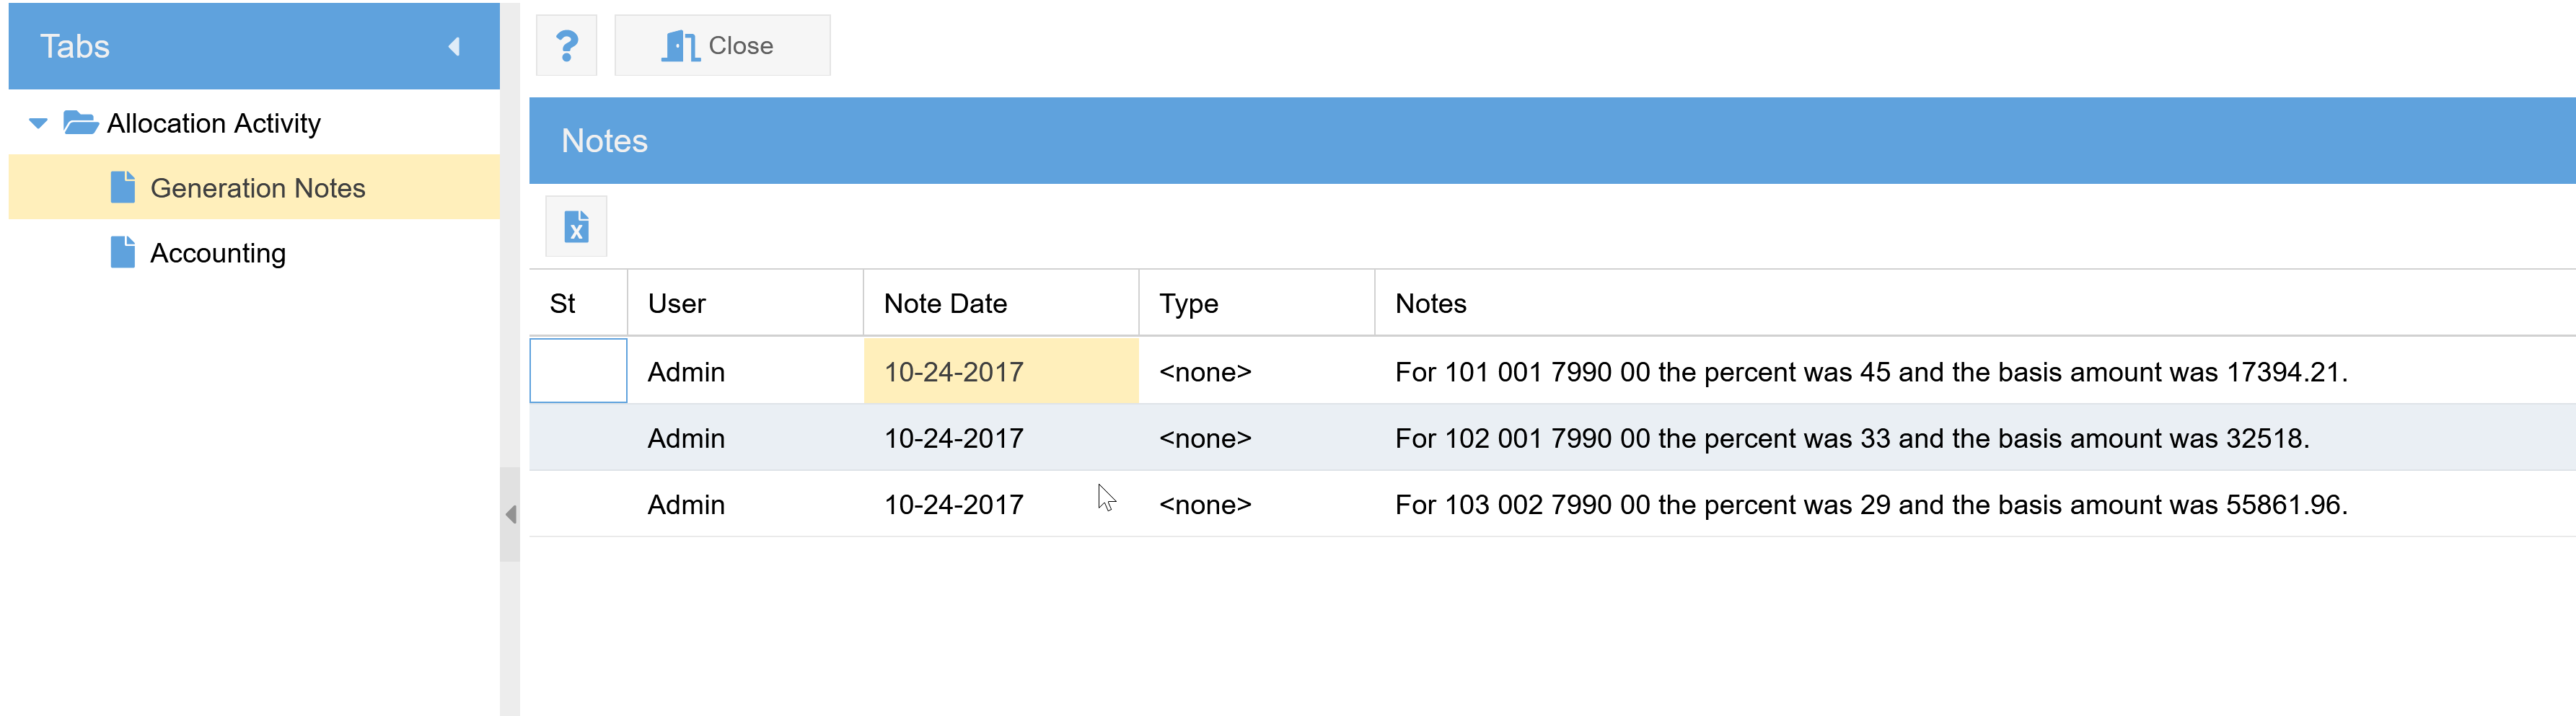The image size is (2576, 716).
Task: Click the blue question mark help icon
Action: point(566,46)
